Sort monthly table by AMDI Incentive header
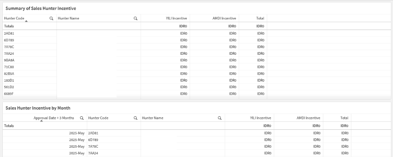Screen dimensions: 393x157 click(308, 118)
